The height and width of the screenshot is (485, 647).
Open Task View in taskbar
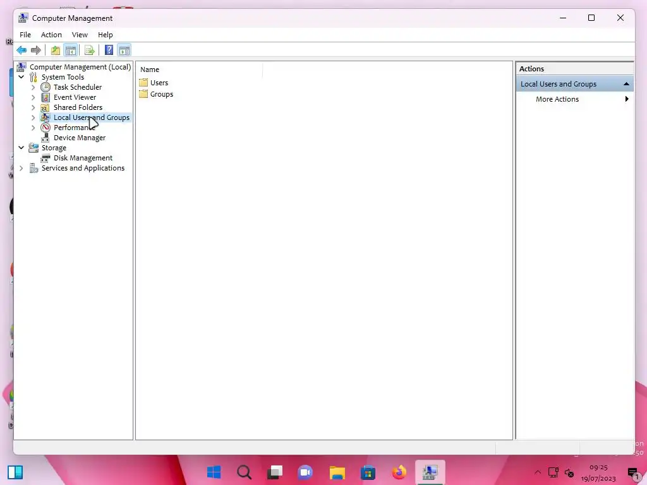tap(275, 472)
